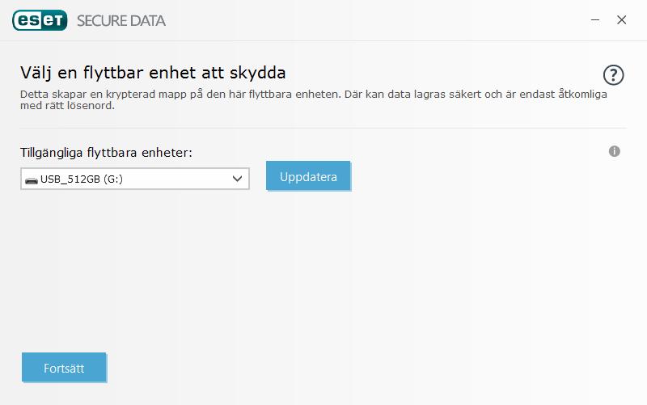Click the ESET logo in title bar
647x405 pixels.
(x=40, y=20)
